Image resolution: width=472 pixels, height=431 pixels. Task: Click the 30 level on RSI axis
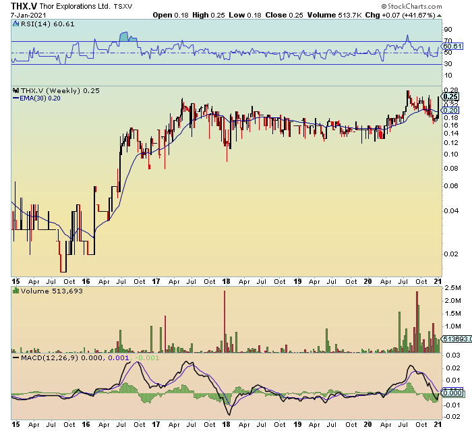pyautogui.click(x=448, y=64)
